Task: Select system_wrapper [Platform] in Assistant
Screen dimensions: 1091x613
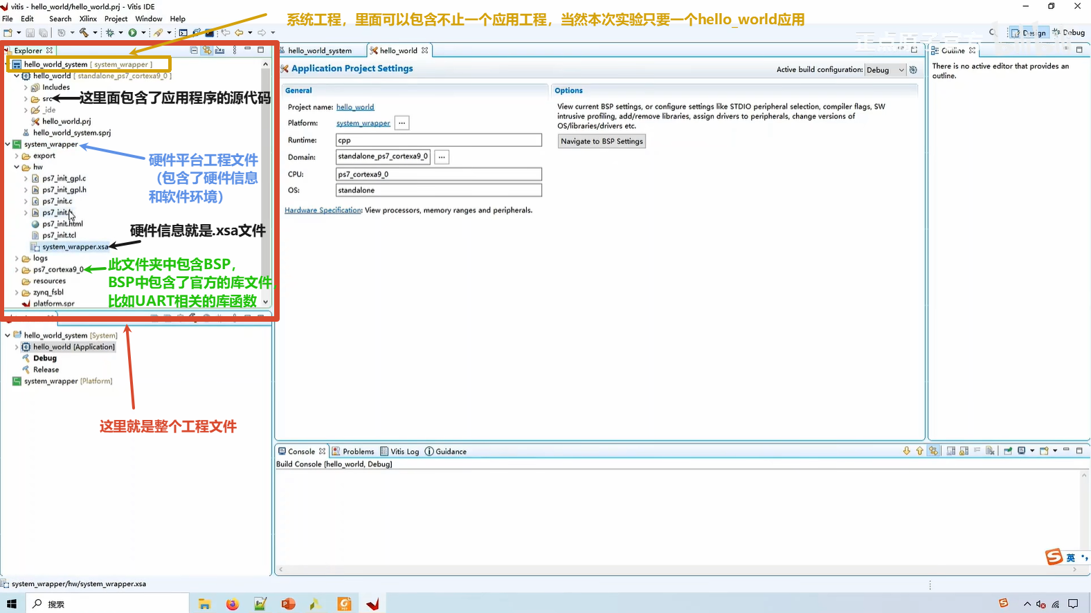Action: pos(68,381)
